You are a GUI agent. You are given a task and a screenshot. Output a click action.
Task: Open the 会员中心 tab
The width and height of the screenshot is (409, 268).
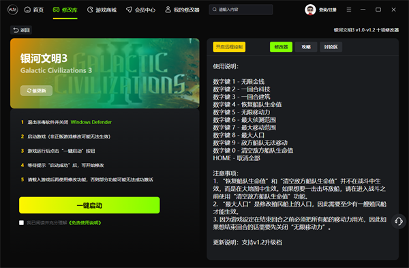click(140, 10)
